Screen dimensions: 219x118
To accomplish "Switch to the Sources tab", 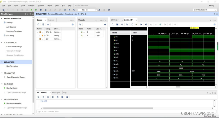I will tap(51, 20).
